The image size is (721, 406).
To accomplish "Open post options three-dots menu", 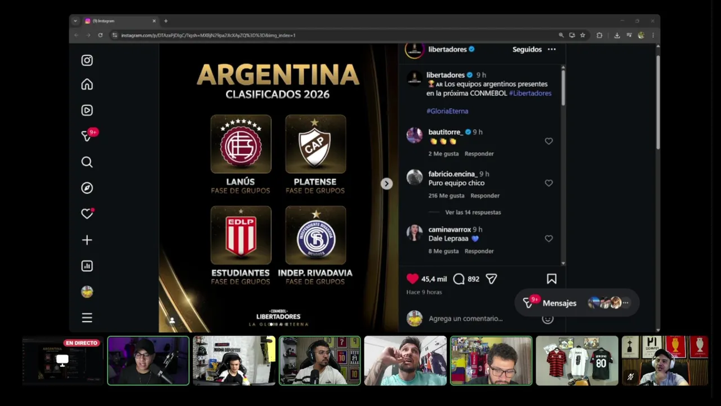I will coord(552,50).
